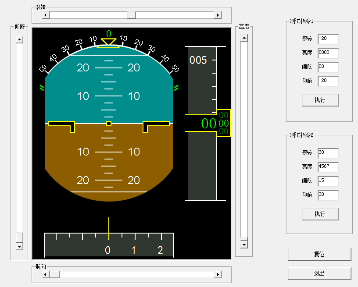Click the yellow roll pointer triangle
The width and height of the screenshot is (358, 287).
point(109,42)
